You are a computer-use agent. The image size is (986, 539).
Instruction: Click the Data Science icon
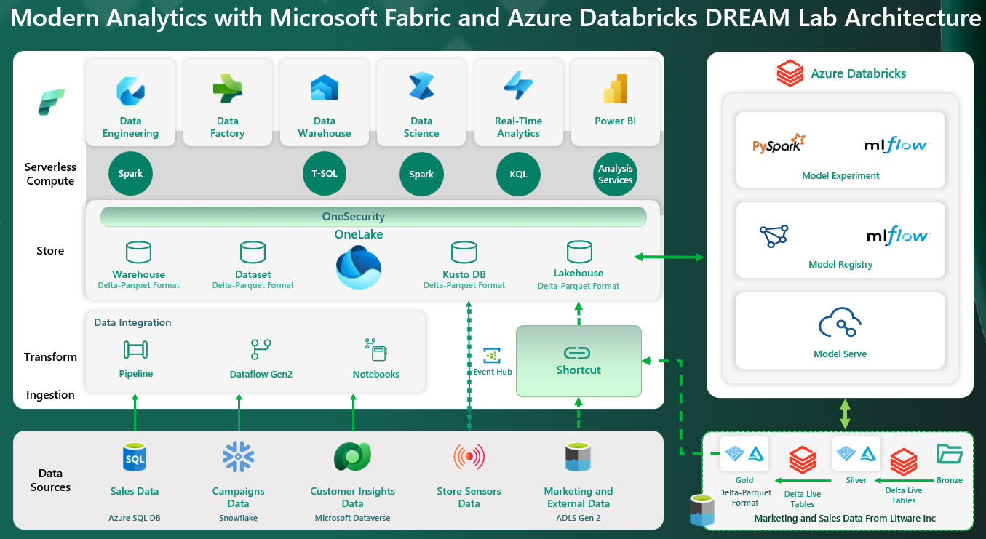tap(421, 87)
